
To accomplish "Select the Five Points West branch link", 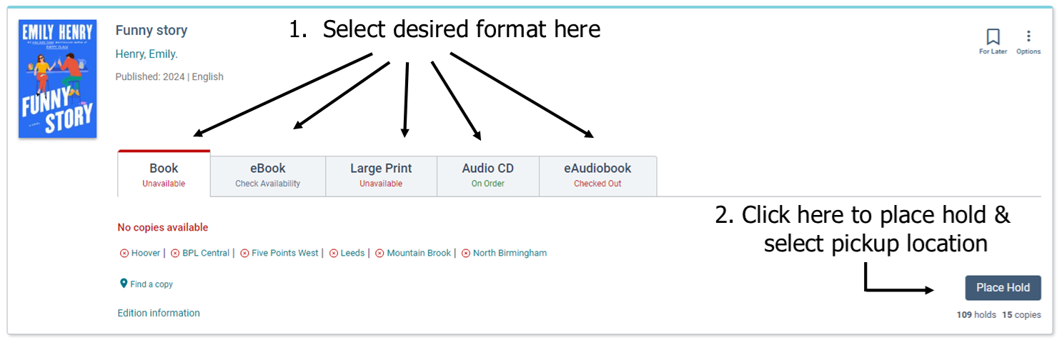I will (284, 253).
